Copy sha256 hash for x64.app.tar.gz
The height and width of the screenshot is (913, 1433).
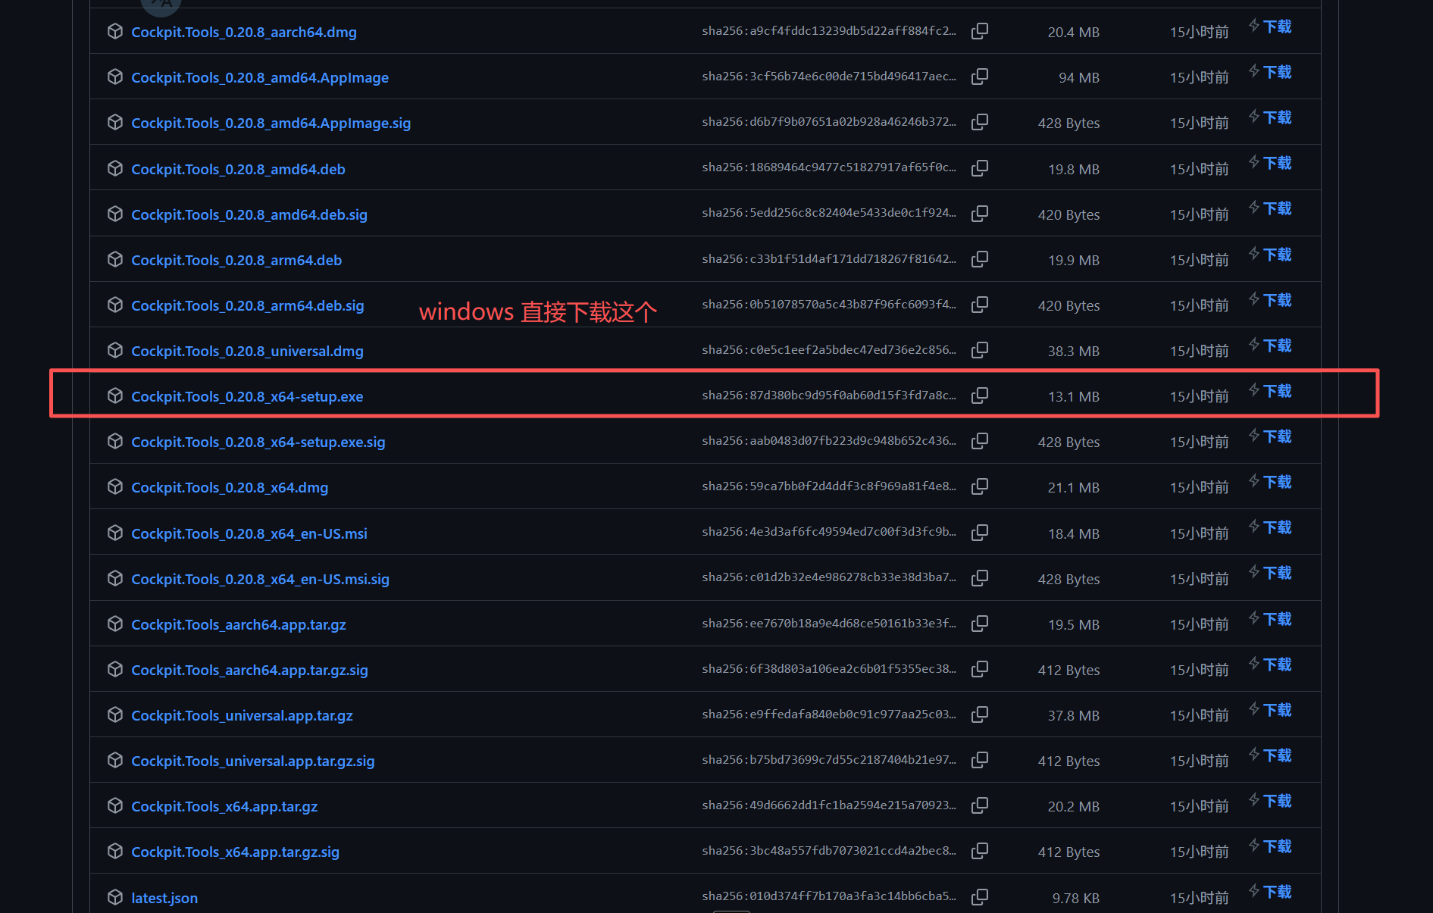pos(980,805)
